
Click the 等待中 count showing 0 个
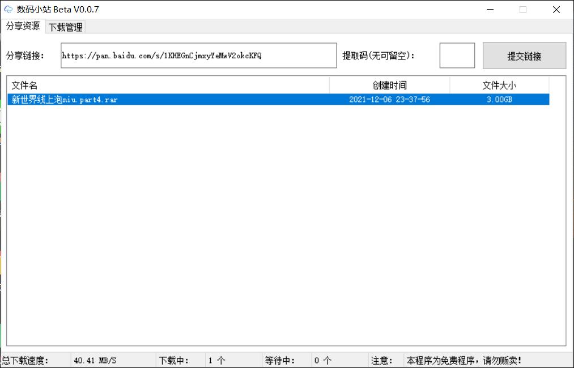tap(323, 361)
